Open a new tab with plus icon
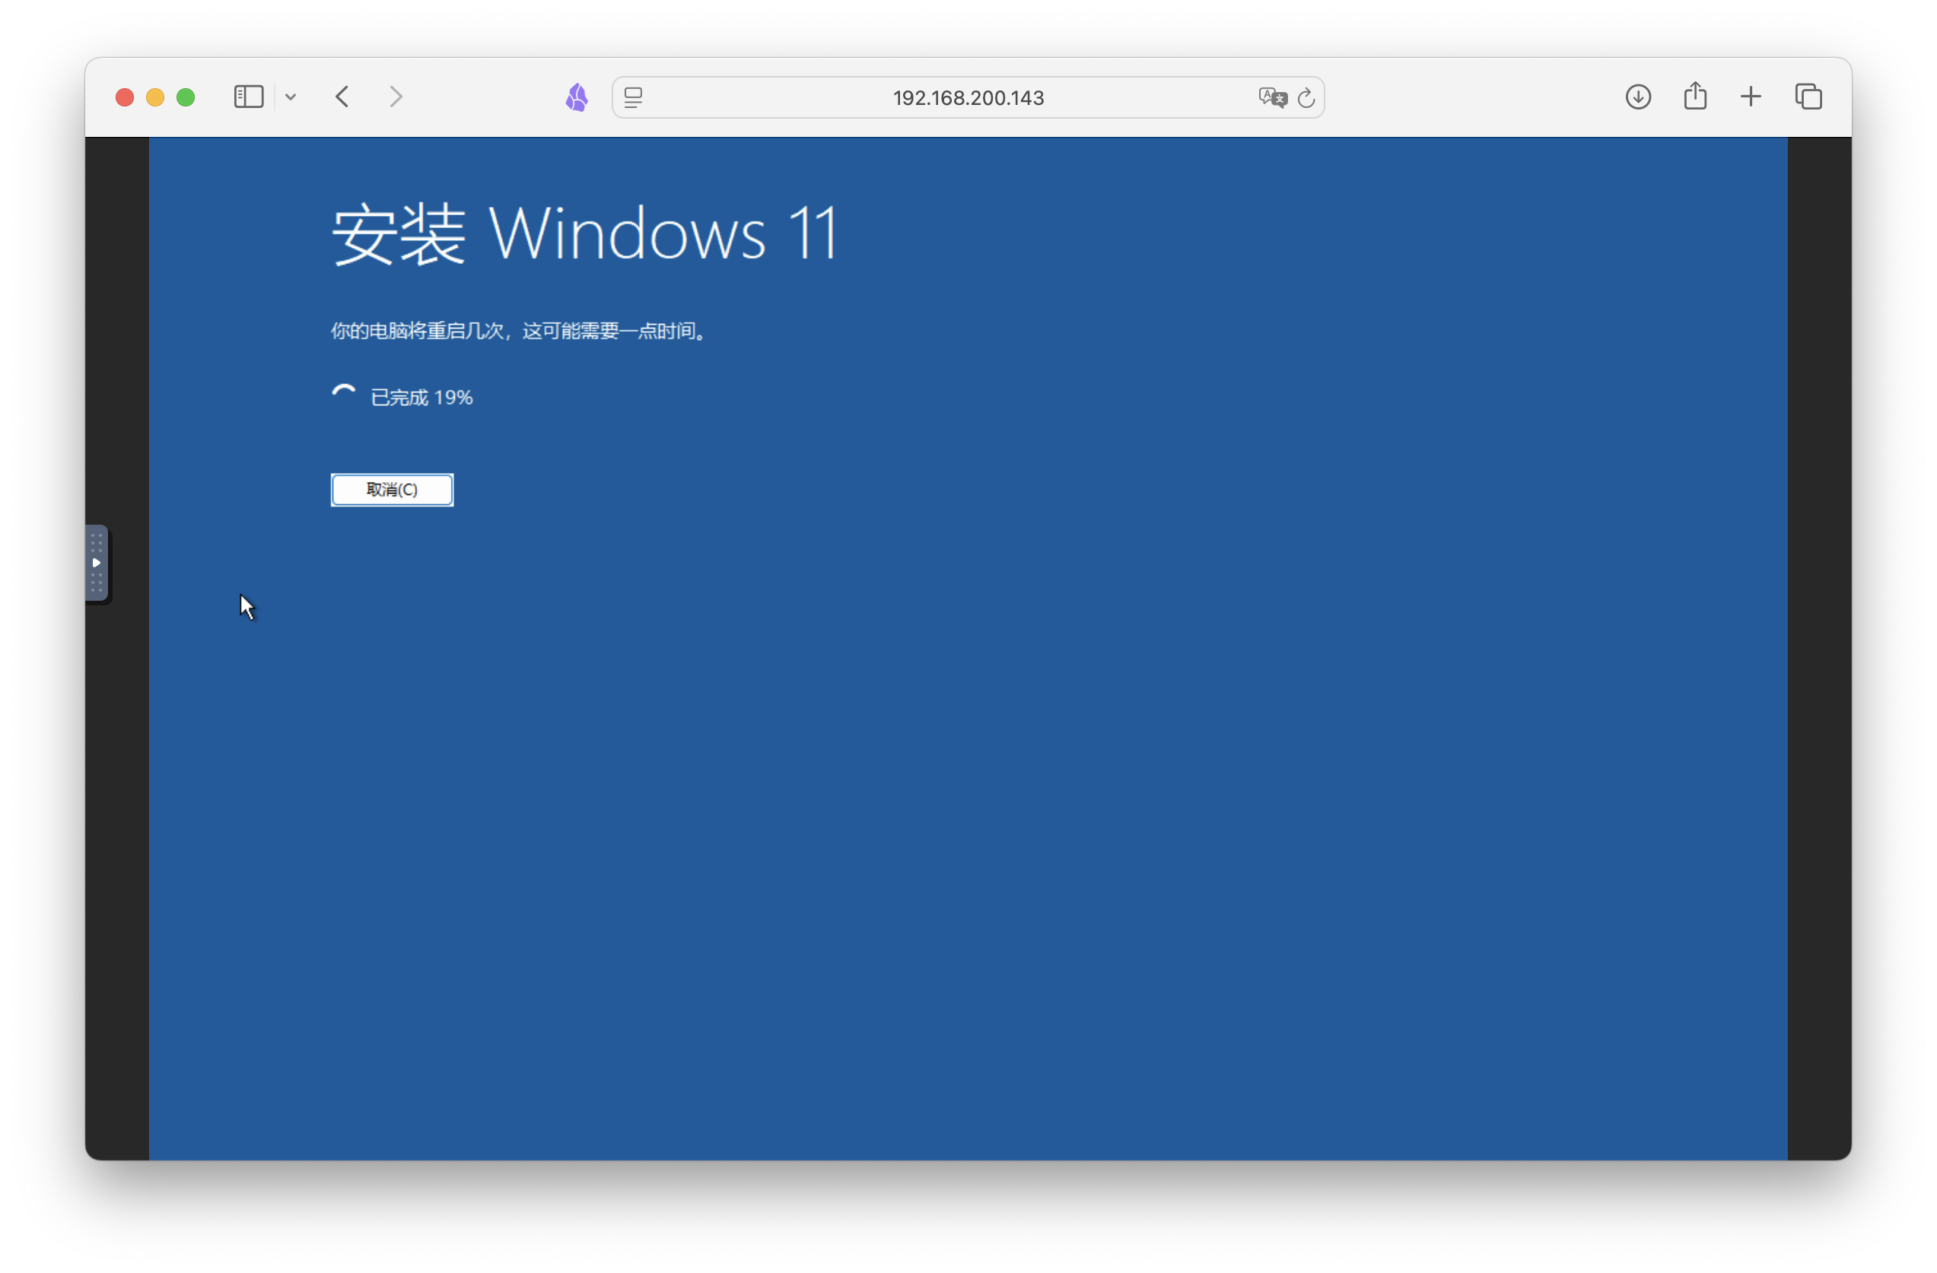The image size is (1937, 1273). tap(1751, 97)
